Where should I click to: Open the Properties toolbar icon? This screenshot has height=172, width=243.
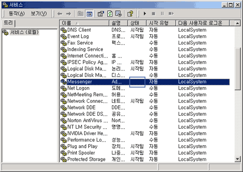pos(101,14)
